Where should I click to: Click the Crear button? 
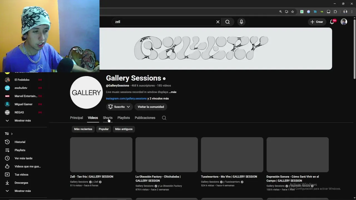click(x=317, y=22)
